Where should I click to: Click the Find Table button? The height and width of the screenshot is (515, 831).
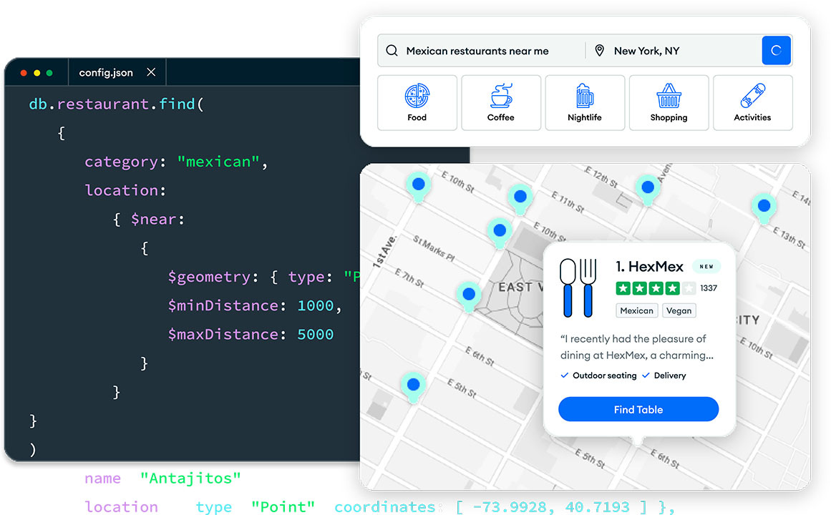point(638,409)
